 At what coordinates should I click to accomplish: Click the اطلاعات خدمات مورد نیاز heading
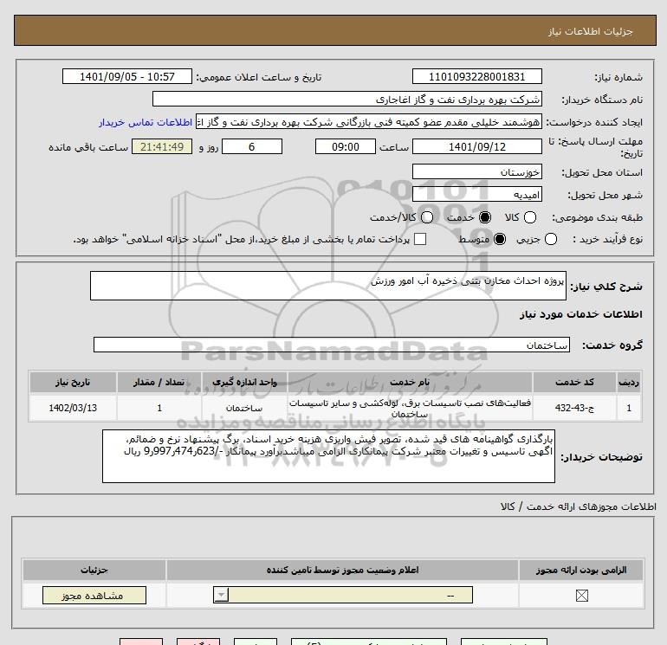coord(581,314)
